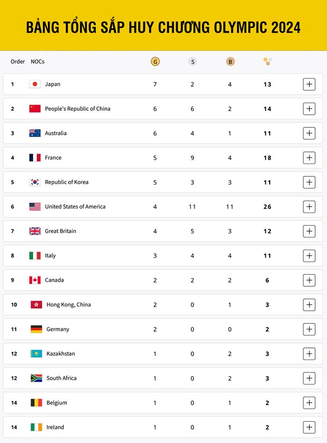327x443 pixels.
Task: Expand Hong Kong, China row
Action: (x=309, y=305)
